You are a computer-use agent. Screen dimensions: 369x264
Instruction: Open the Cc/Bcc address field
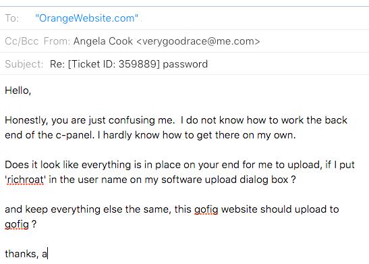22,41
